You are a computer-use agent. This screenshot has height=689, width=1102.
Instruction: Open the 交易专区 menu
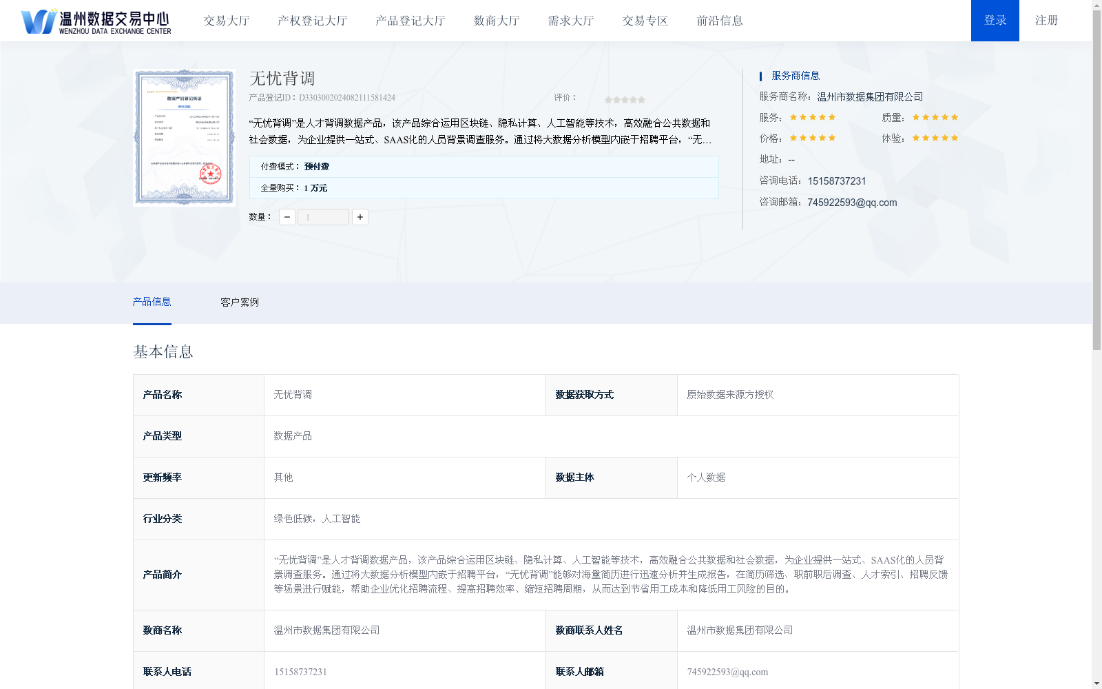[645, 21]
